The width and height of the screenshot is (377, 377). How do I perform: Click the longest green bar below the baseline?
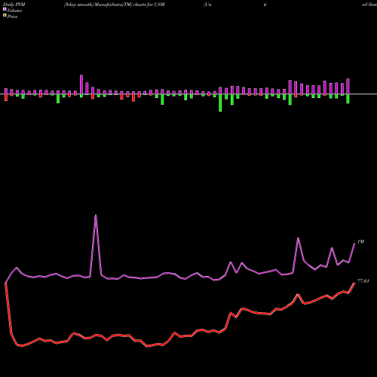(x=220, y=103)
